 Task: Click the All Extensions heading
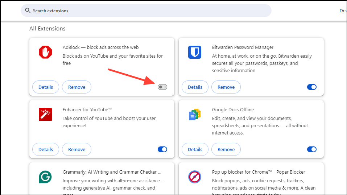pyautogui.click(x=47, y=29)
